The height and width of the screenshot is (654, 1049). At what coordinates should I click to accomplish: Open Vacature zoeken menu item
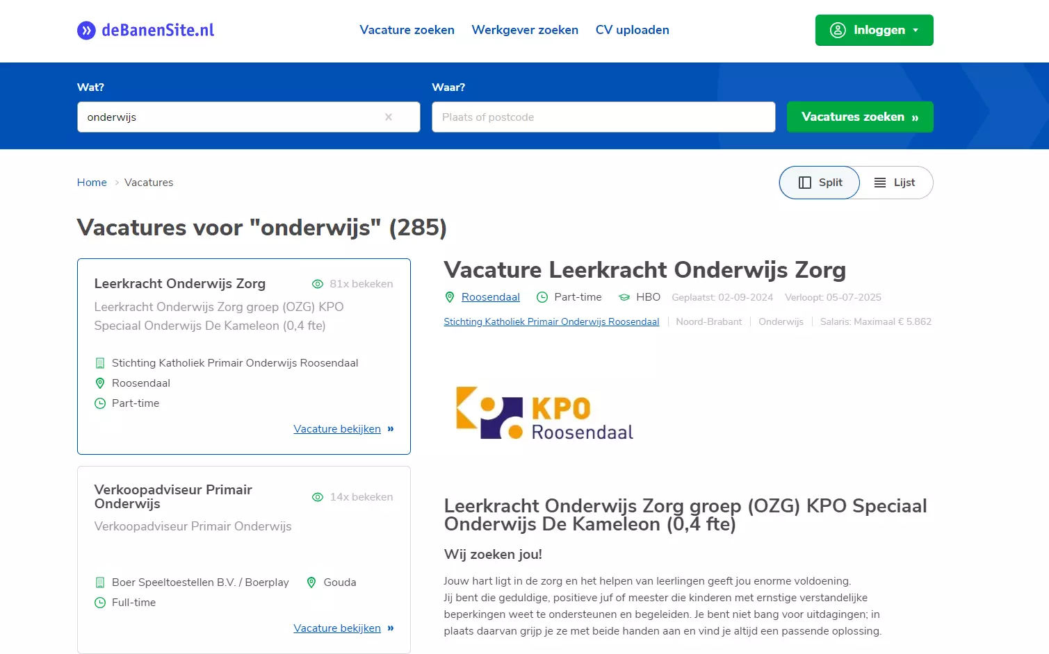pos(407,30)
